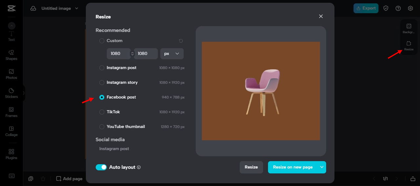
Task: Click the delete page trash icon
Action: [43, 179]
